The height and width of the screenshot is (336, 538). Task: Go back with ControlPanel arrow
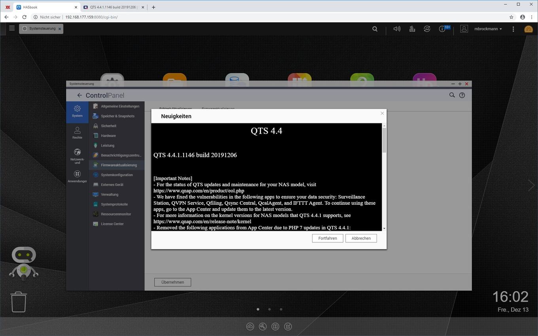tap(79, 95)
